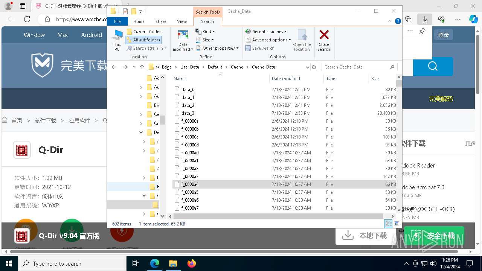
Task: Choose Current folder search scope
Action: click(143, 32)
